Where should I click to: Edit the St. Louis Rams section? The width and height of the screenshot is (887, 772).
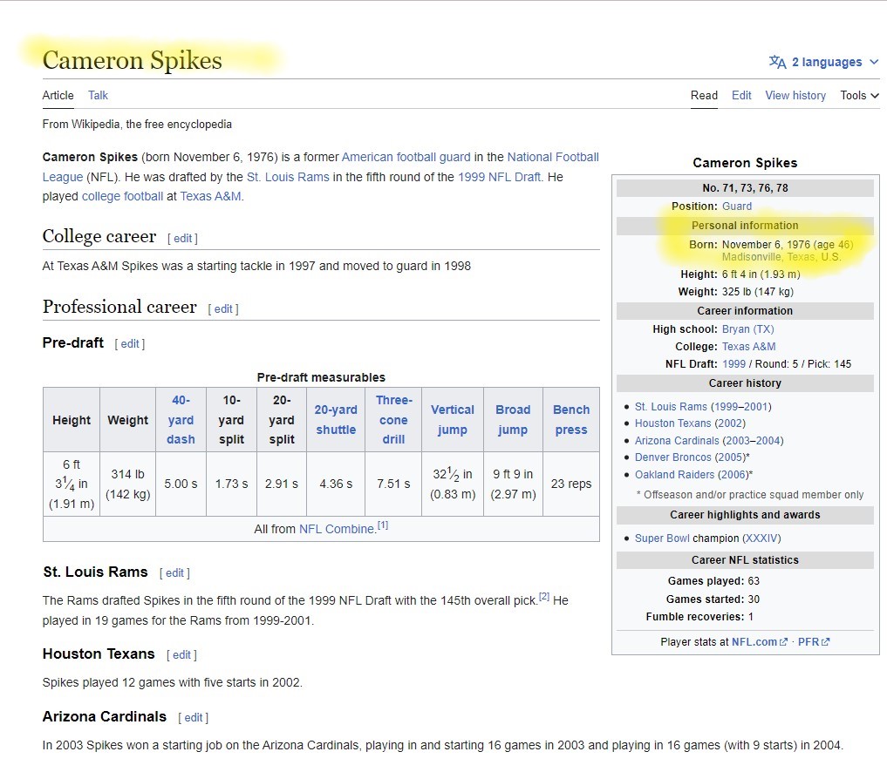pos(174,573)
